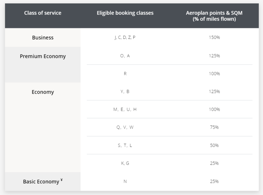Click the "M, E, U, H" booking classes
The width and height of the screenshot is (263, 195).
click(125, 109)
